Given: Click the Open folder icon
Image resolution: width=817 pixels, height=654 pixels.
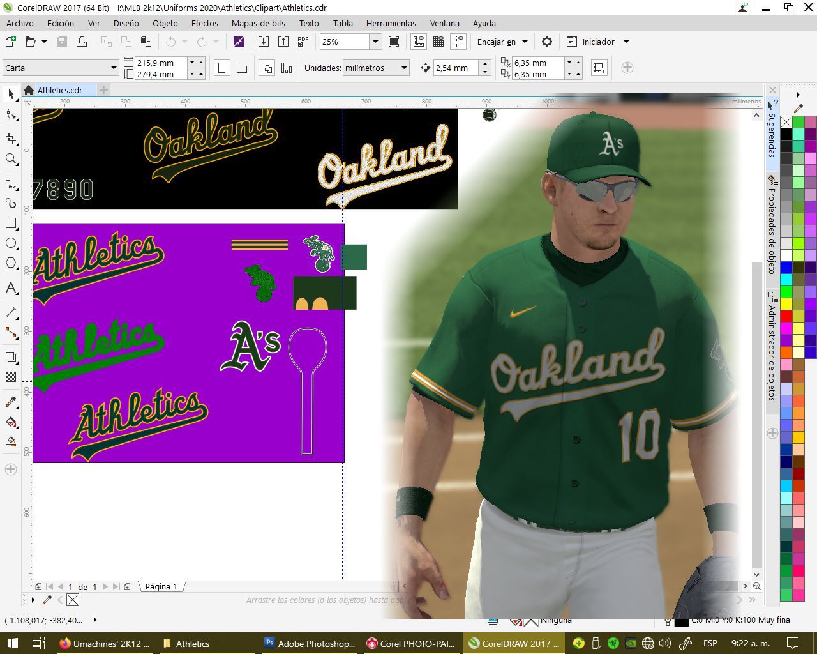Looking at the screenshot, I should 30,42.
